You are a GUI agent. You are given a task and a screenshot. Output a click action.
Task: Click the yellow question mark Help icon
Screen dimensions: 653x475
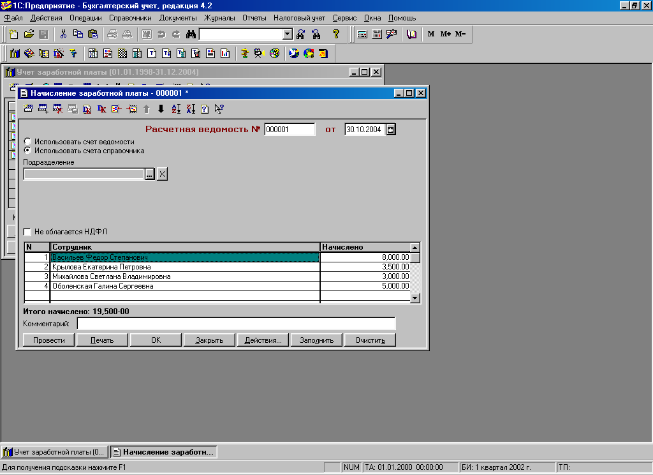(336, 34)
